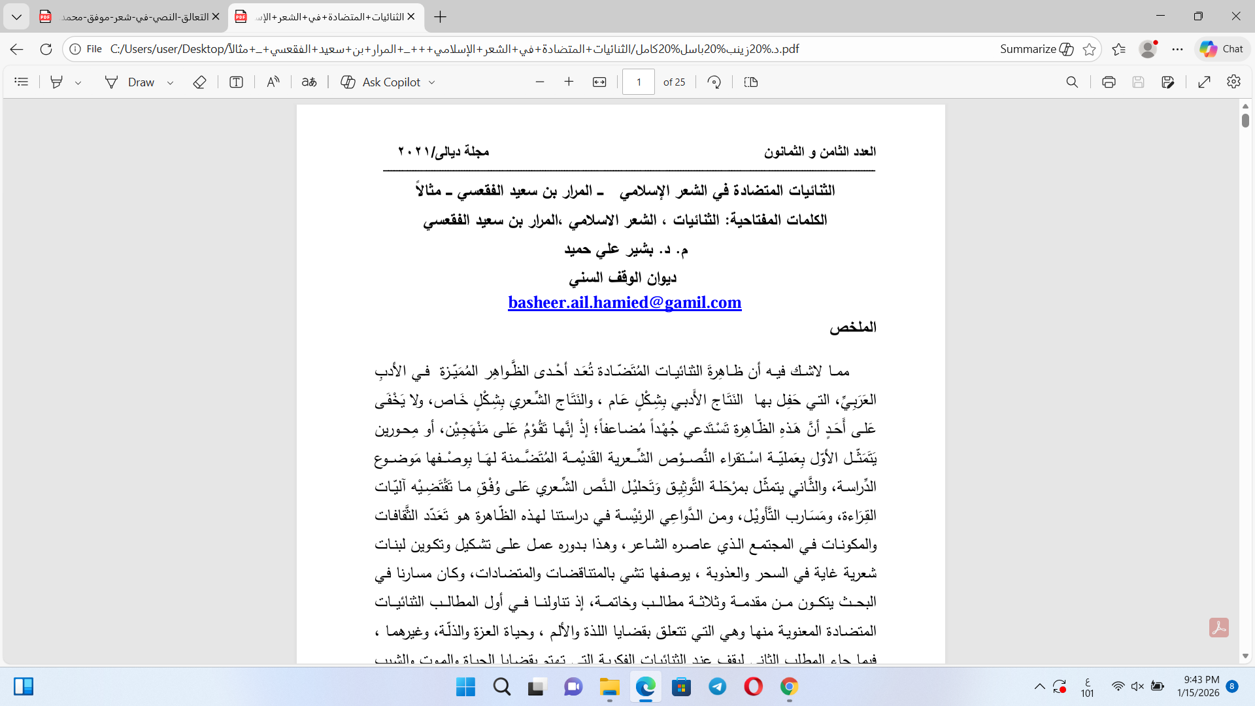Show hidden system tray icons

pos(1039,686)
